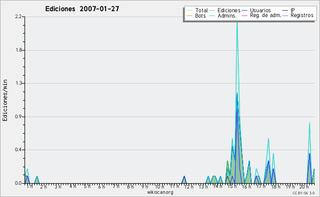Screen dimensions: 320x197
Task: Click the Reg. de adm. legend entry
Action: pos(261,15)
